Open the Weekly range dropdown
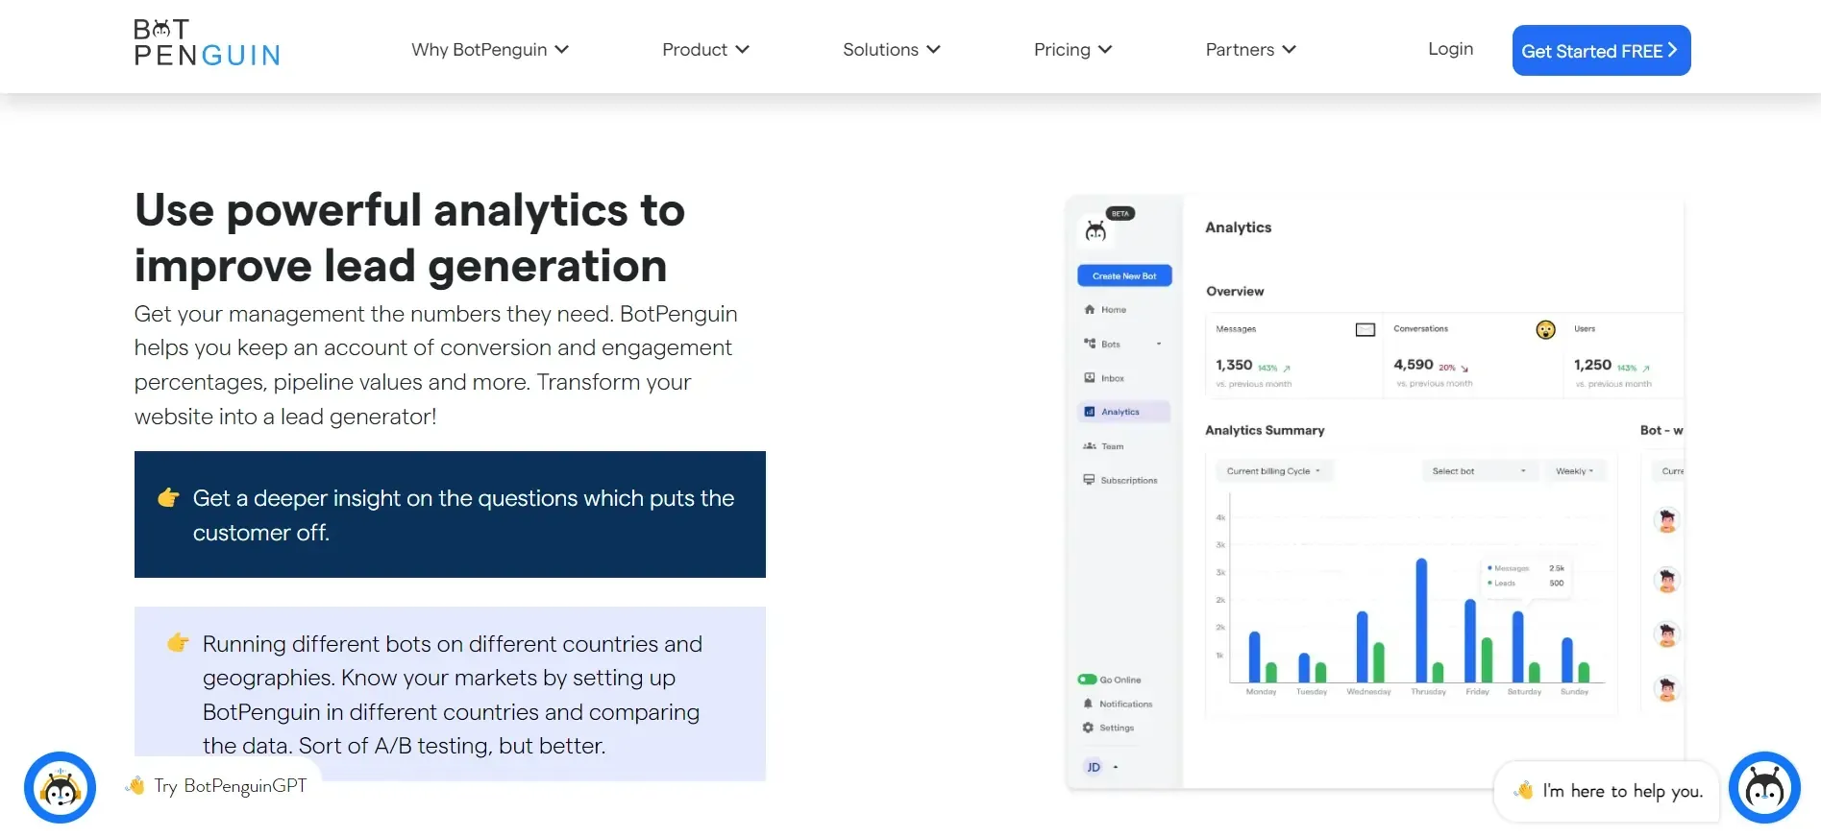Image resolution: width=1821 pixels, height=836 pixels. tap(1574, 471)
